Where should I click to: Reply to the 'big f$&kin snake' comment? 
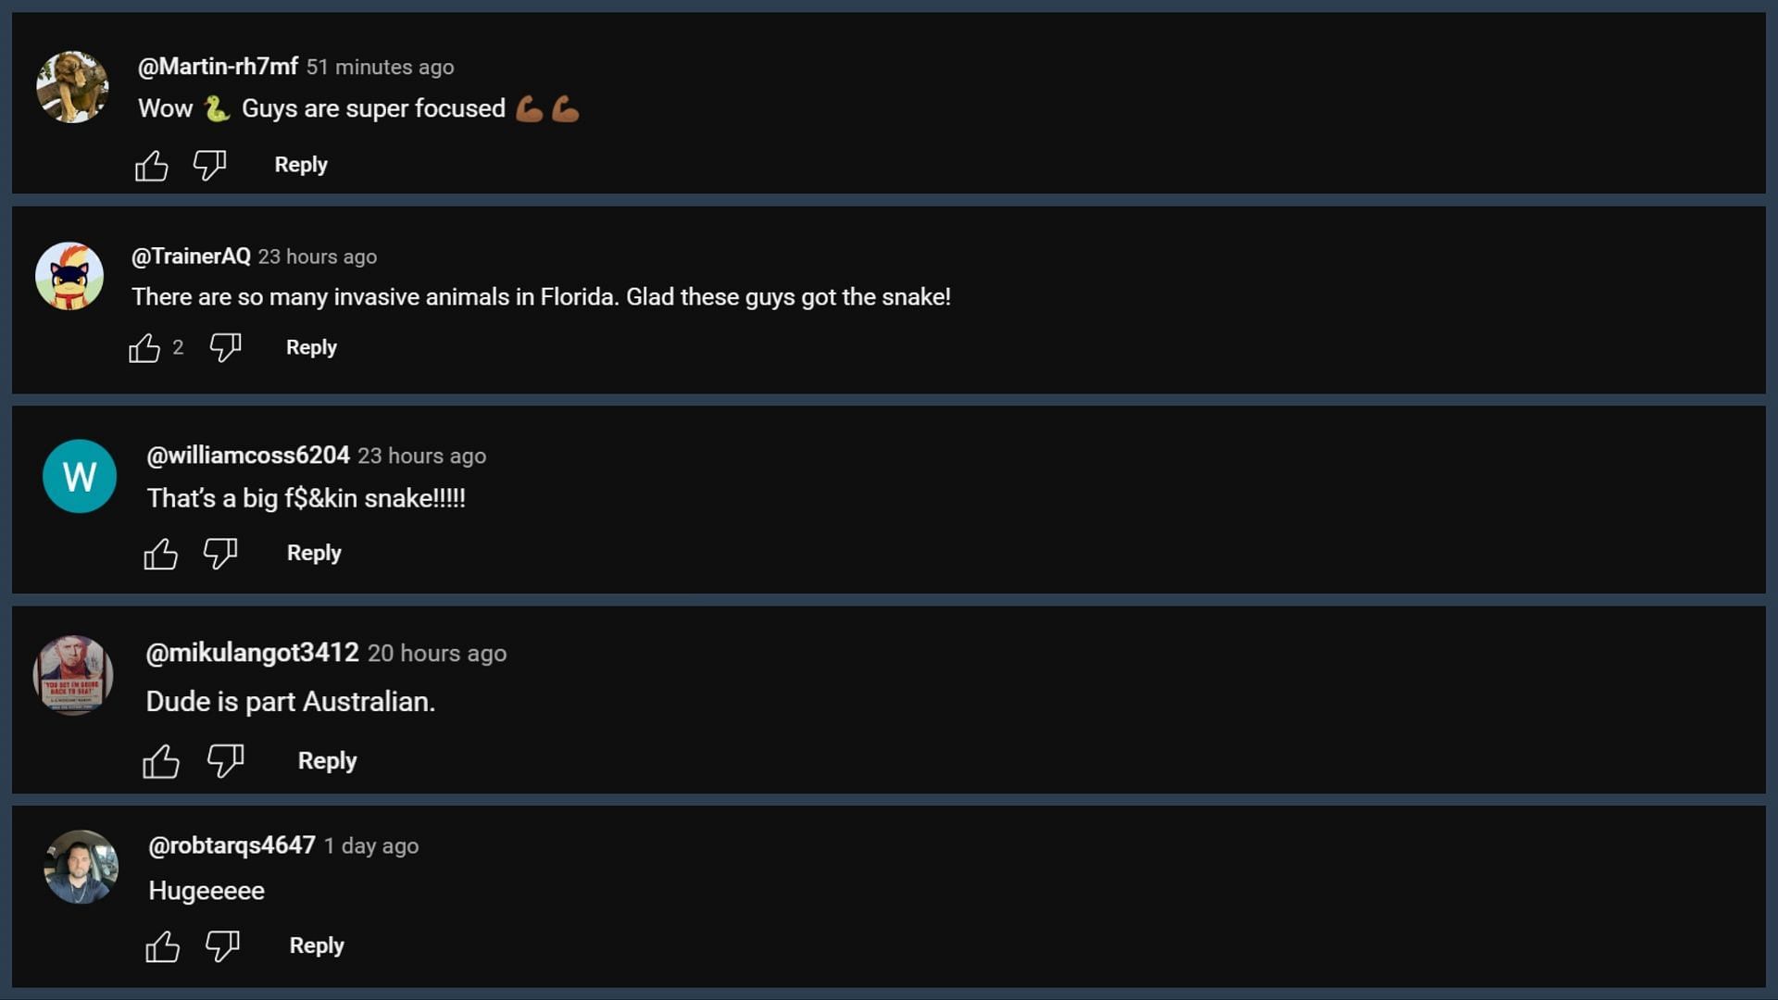314,553
